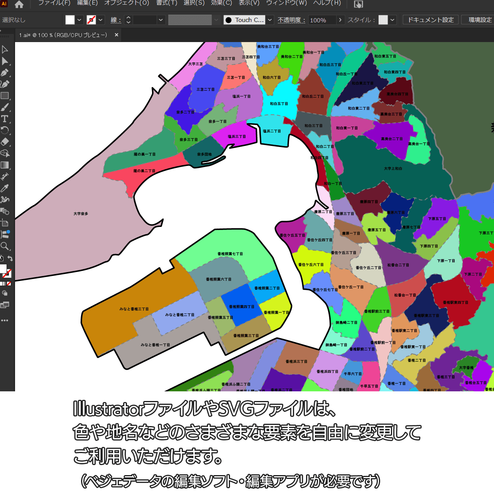494x494 pixels.
Task: Select the Type tool in toolbar
Action: click(5, 119)
